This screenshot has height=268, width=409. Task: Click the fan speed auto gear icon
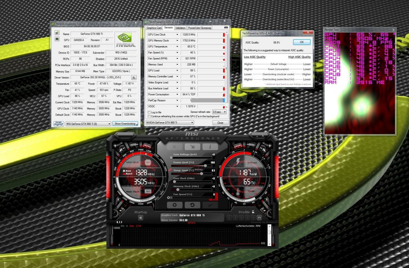[168, 198]
